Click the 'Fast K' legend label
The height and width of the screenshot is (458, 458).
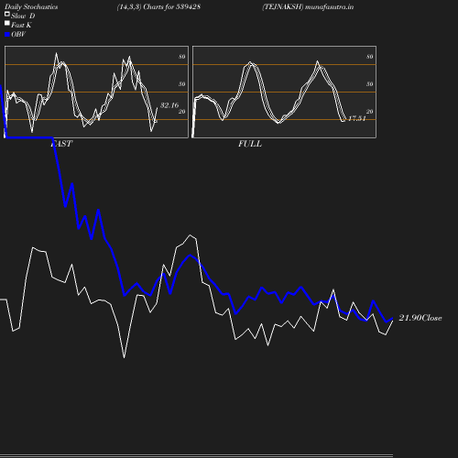[x=21, y=25]
